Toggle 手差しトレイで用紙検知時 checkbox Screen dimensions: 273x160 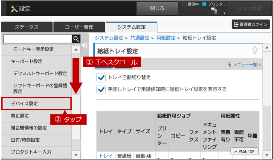click(x=101, y=89)
